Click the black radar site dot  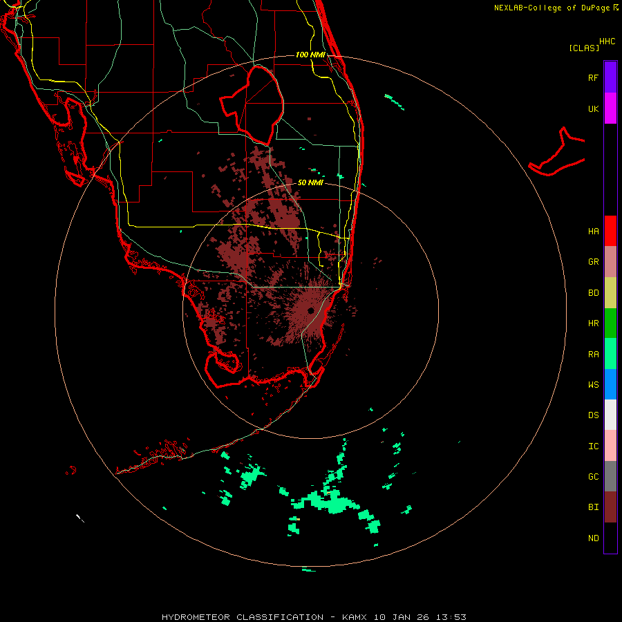click(x=310, y=310)
